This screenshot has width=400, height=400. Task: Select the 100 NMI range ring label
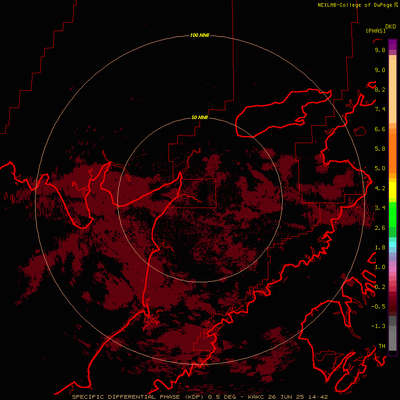pos(200,35)
